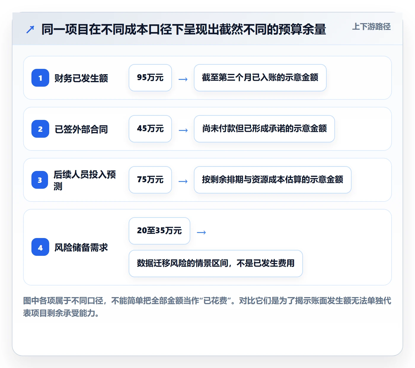Click the 75万元 amount box
The width and height of the screenshot is (415, 368).
point(150,180)
